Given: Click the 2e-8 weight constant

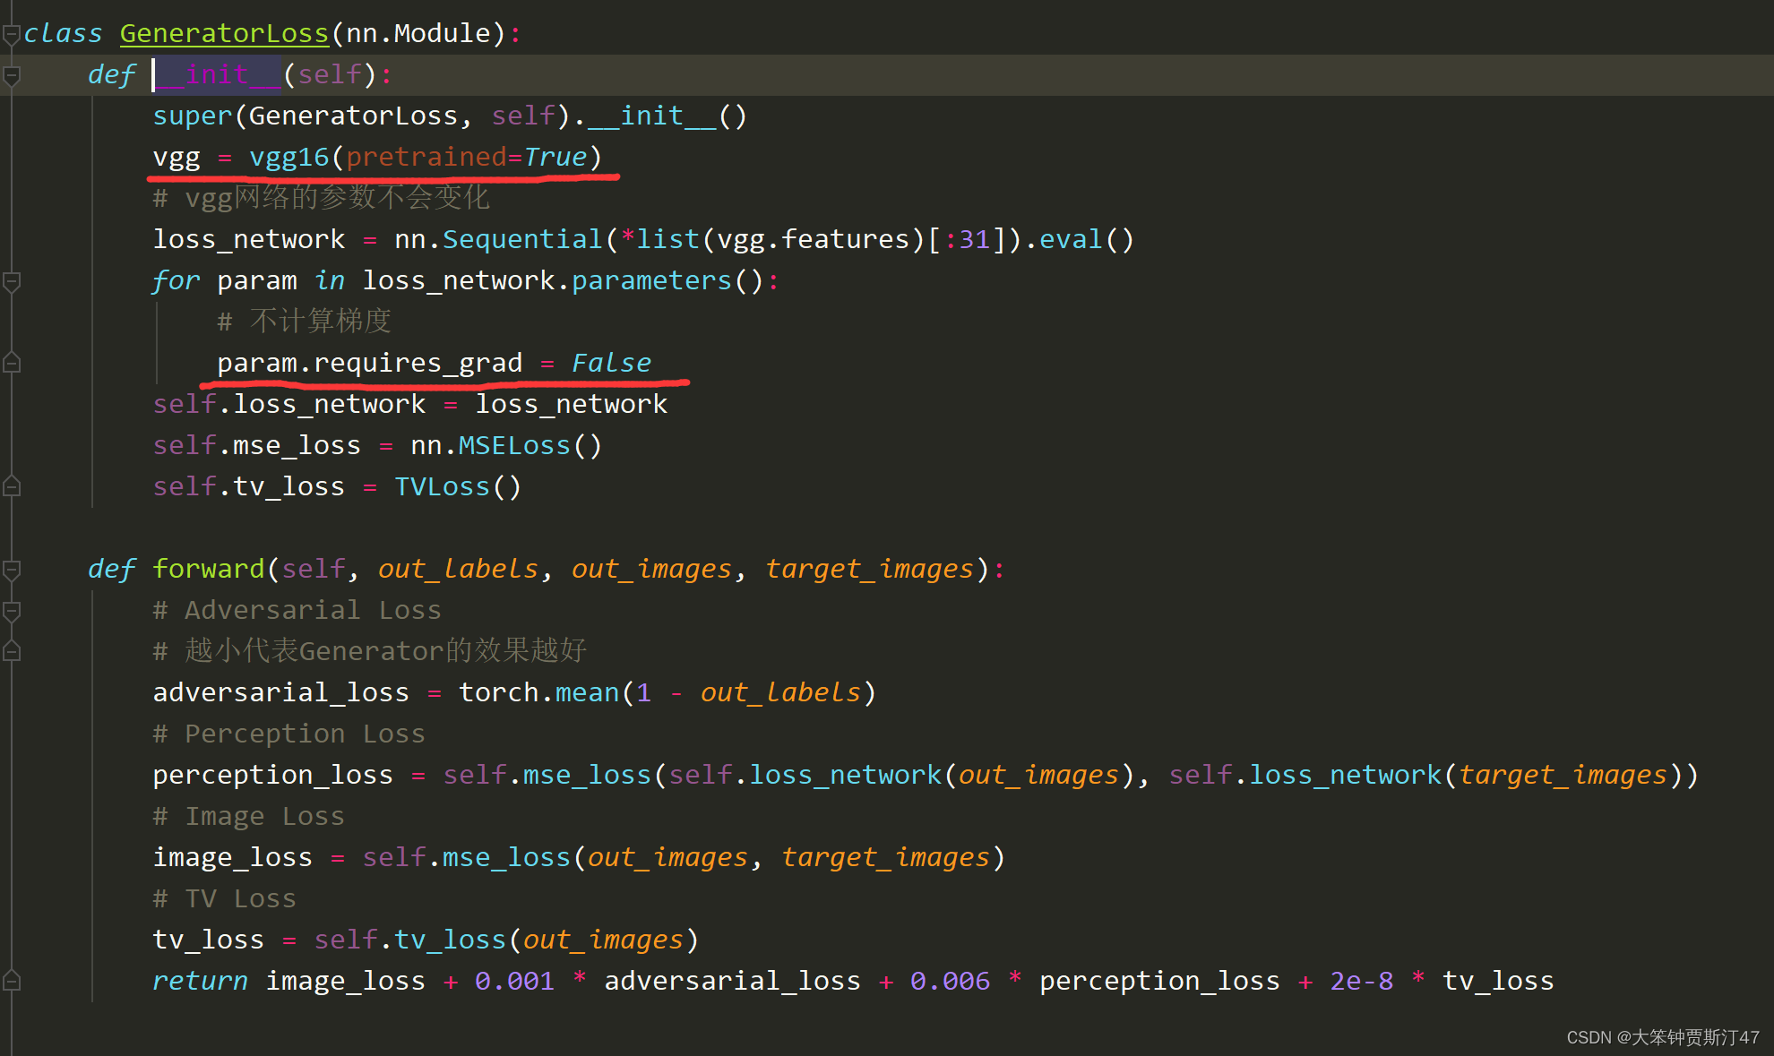Looking at the screenshot, I should click(x=1361, y=982).
